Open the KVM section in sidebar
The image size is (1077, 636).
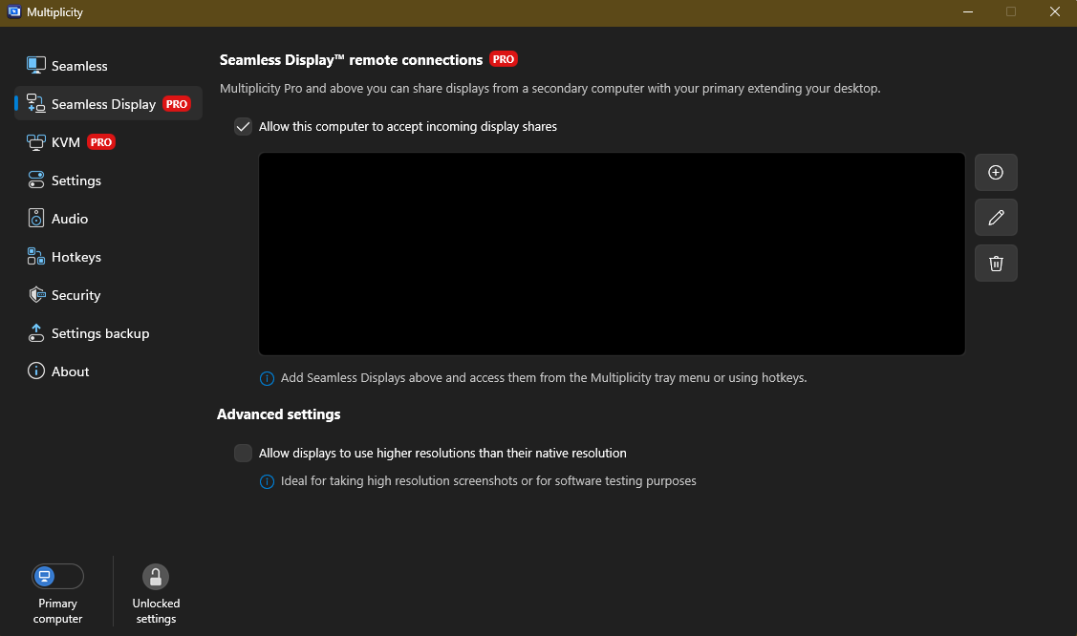coord(65,142)
